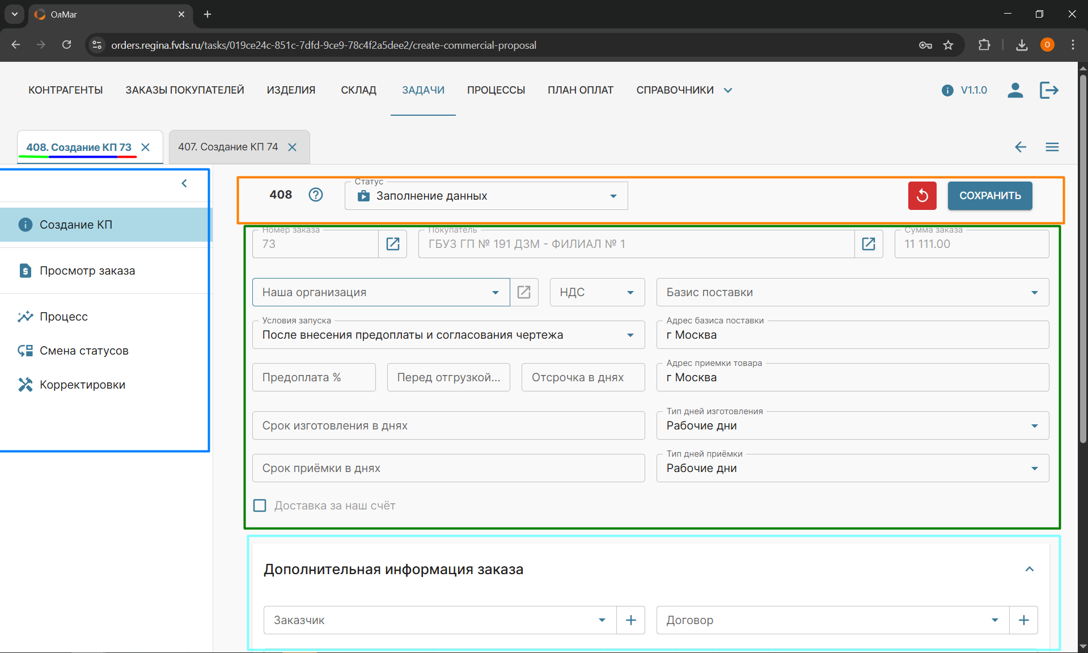Click the СОХРАНИТЬ button
The width and height of the screenshot is (1088, 653).
coord(989,196)
